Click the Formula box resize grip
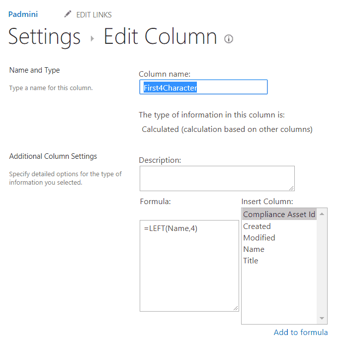 click(236, 308)
